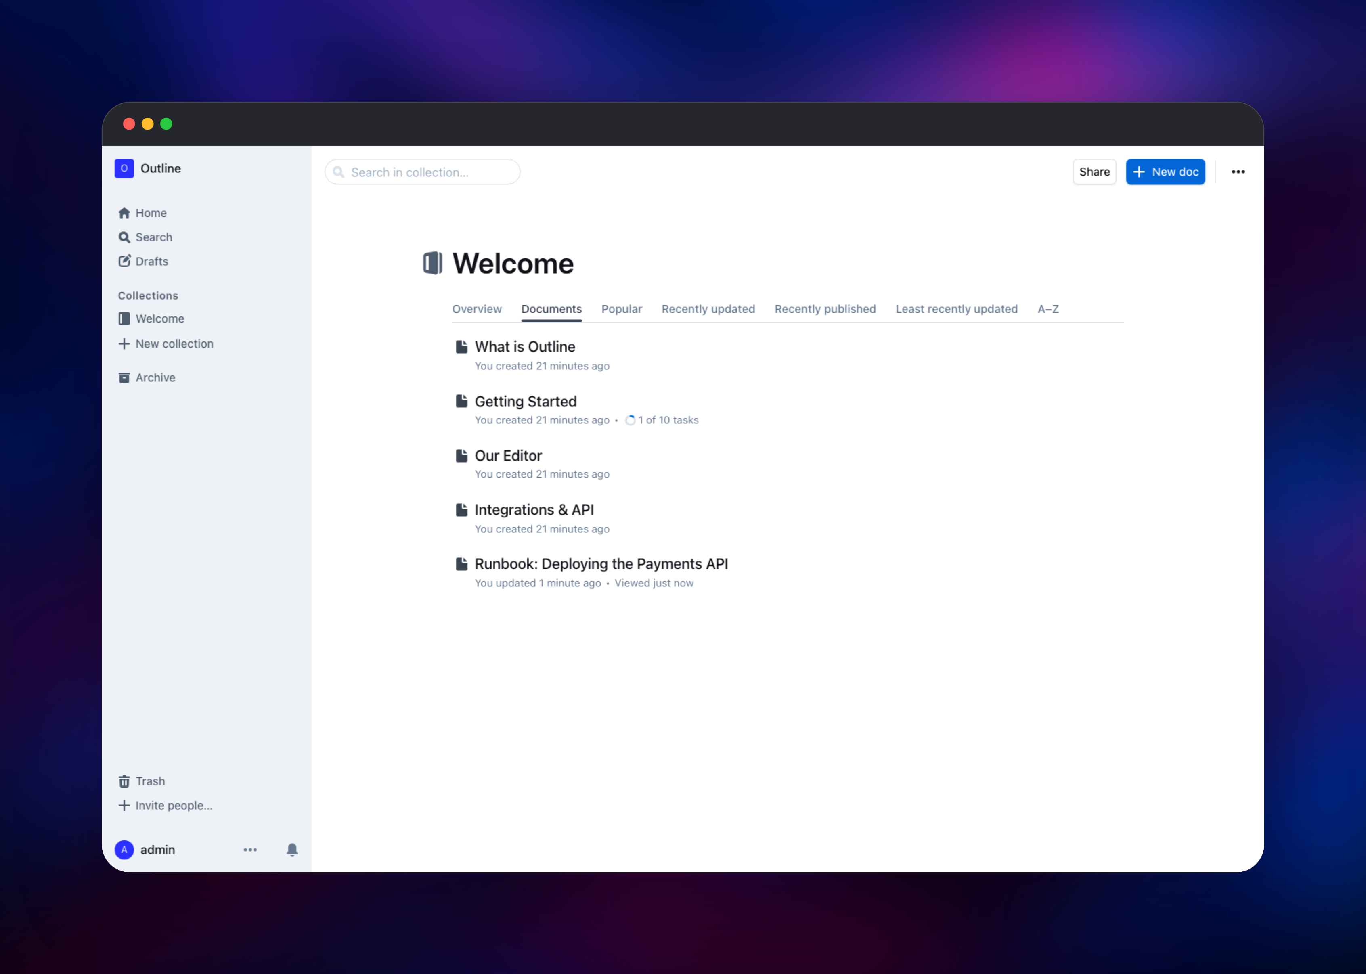Click the plus icon beside New collection
The width and height of the screenshot is (1366, 974).
[124, 344]
